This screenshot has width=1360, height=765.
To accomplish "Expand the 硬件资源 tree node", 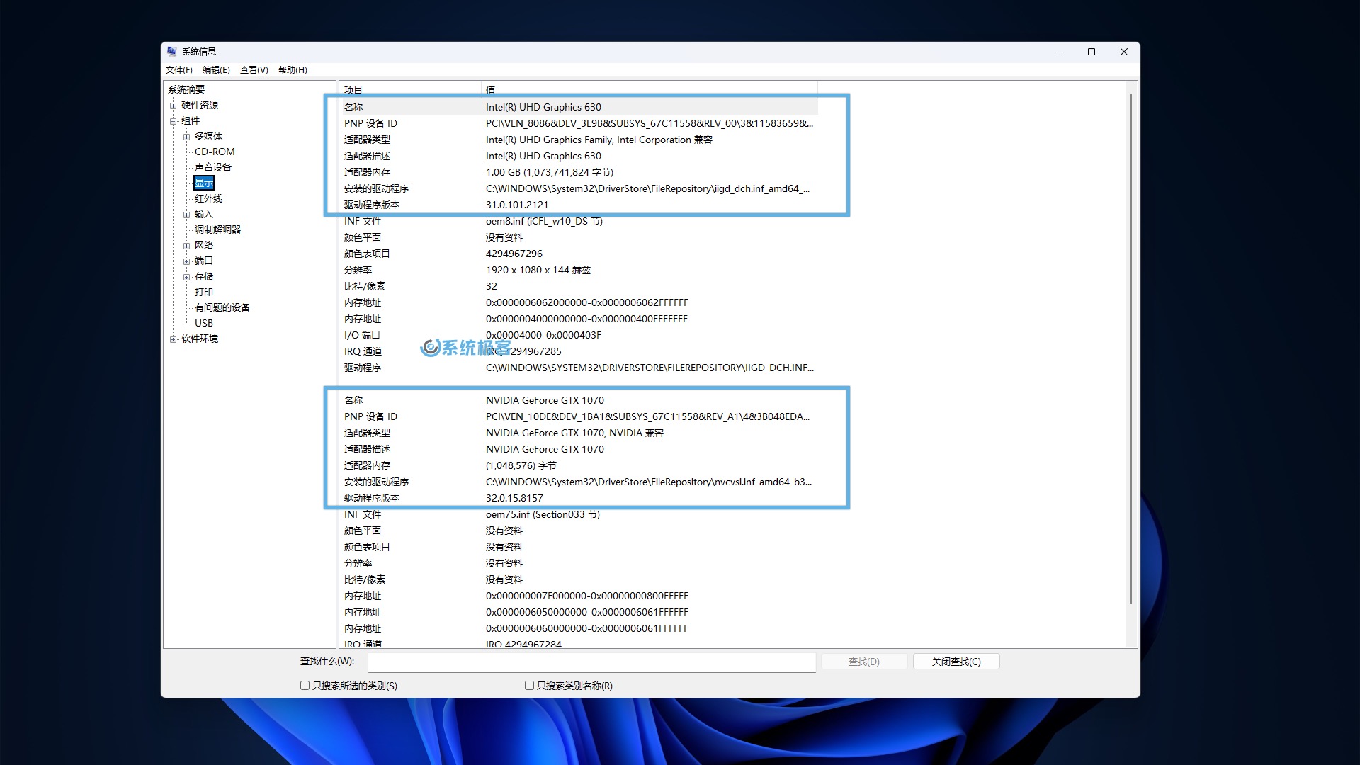I will tap(174, 104).
